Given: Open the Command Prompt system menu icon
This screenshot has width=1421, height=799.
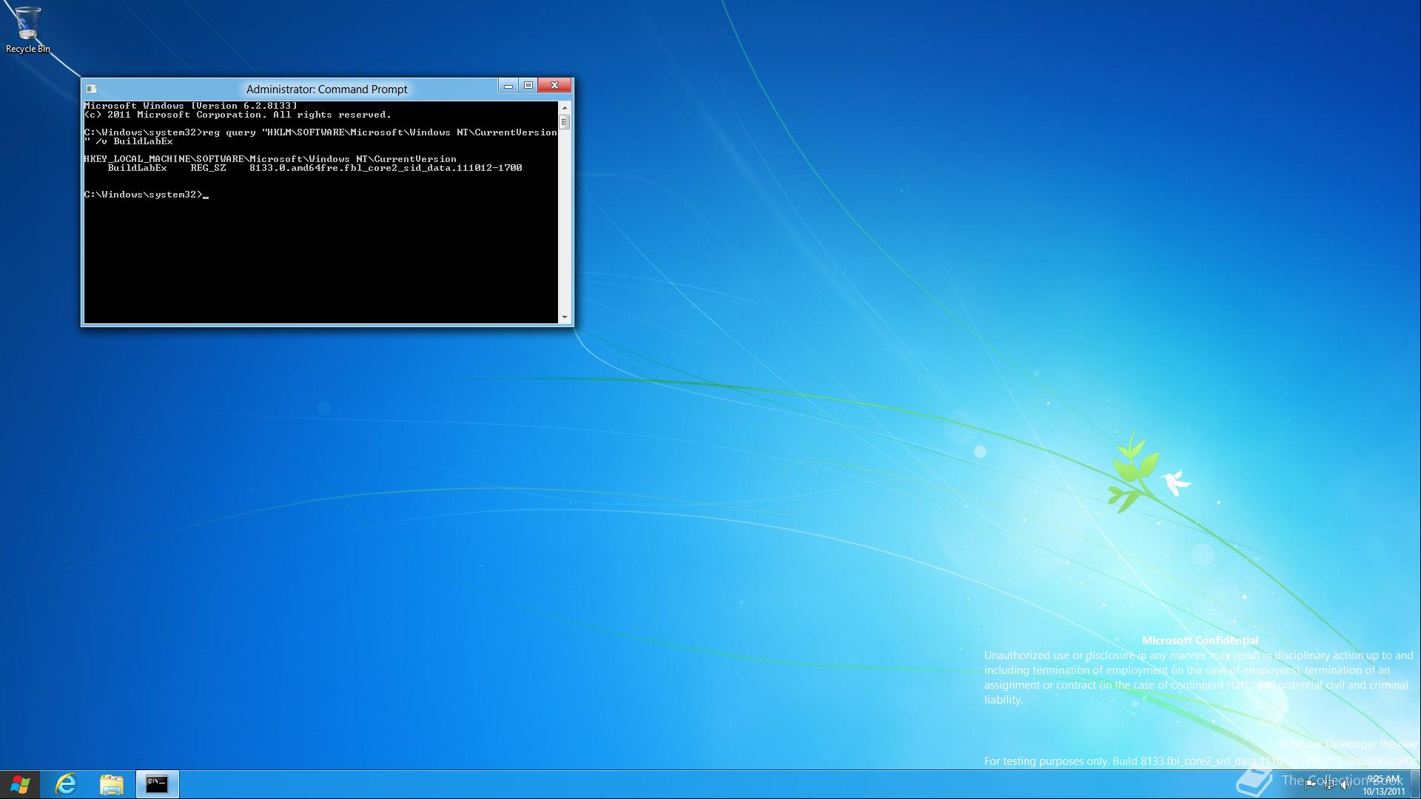Looking at the screenshot, I should tap(92, 89).
